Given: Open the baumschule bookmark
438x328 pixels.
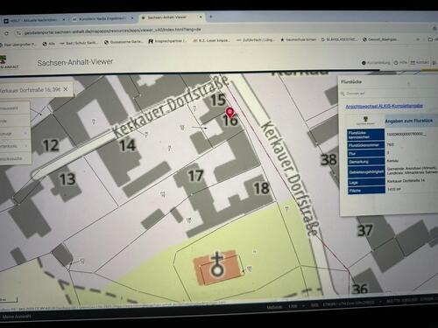Looking at the screenshot, I should tap(299, 39).
